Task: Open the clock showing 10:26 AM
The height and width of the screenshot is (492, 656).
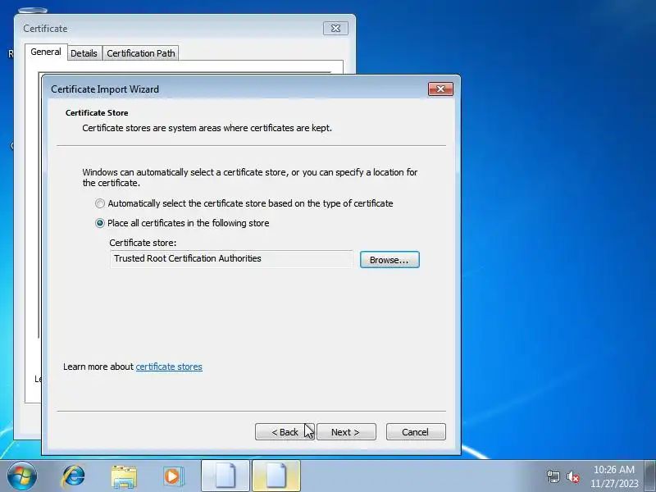Action: [x=613, y=476]
